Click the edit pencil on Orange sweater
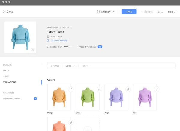This screenshot has height=131, width=180. 71,89
